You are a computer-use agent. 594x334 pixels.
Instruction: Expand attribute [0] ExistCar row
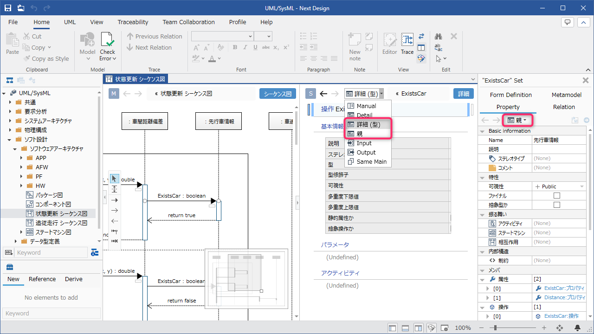488,289
